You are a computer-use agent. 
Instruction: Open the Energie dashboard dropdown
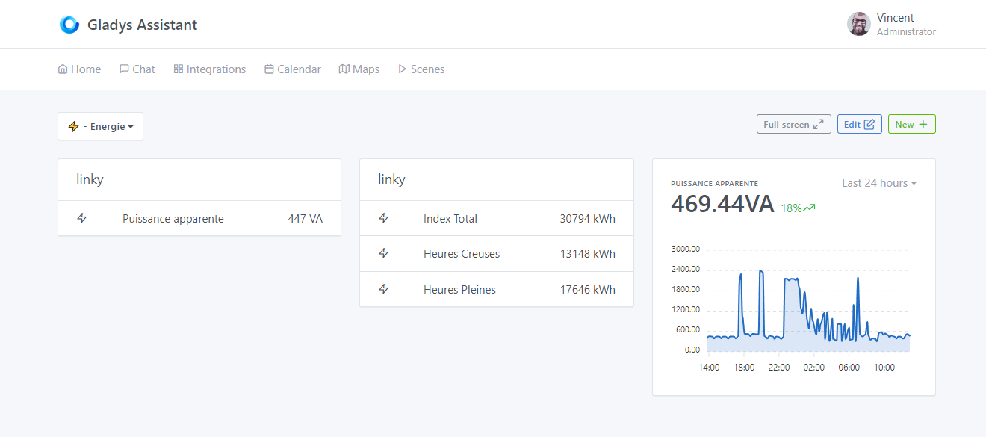100,126
